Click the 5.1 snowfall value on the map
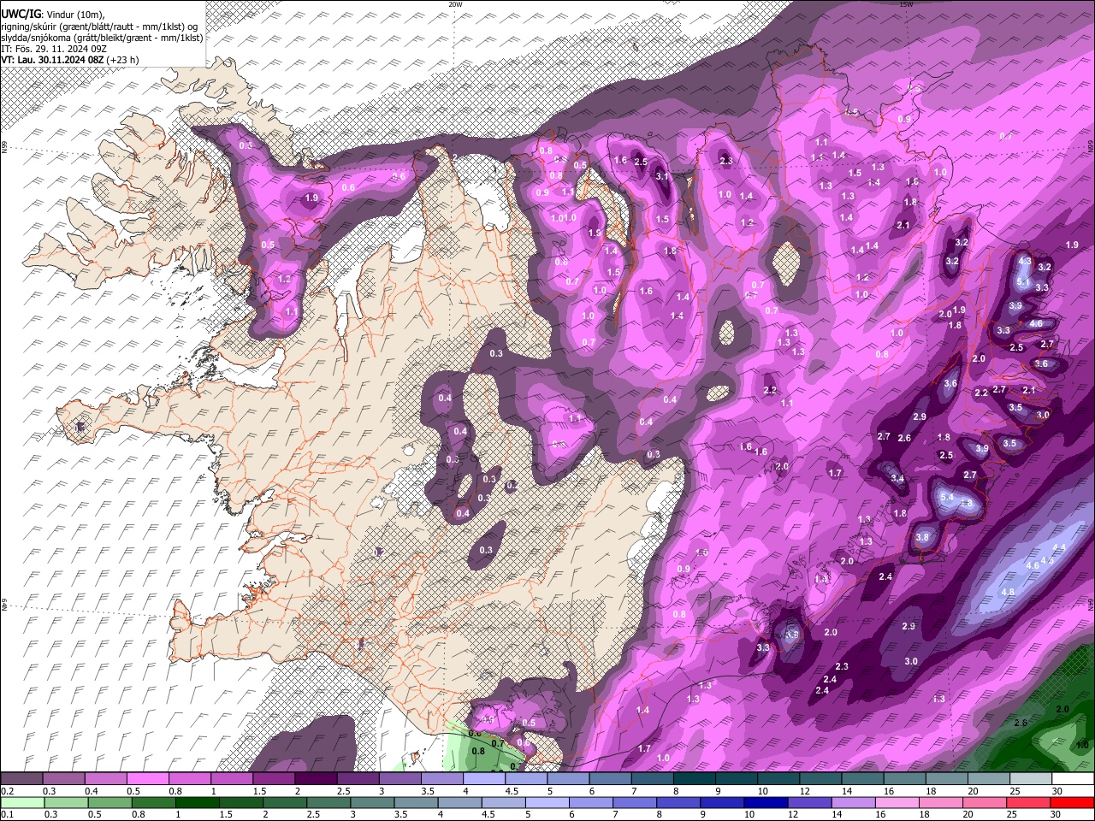This screenshot has width=1095, height=821. [x=1022, y=281]
